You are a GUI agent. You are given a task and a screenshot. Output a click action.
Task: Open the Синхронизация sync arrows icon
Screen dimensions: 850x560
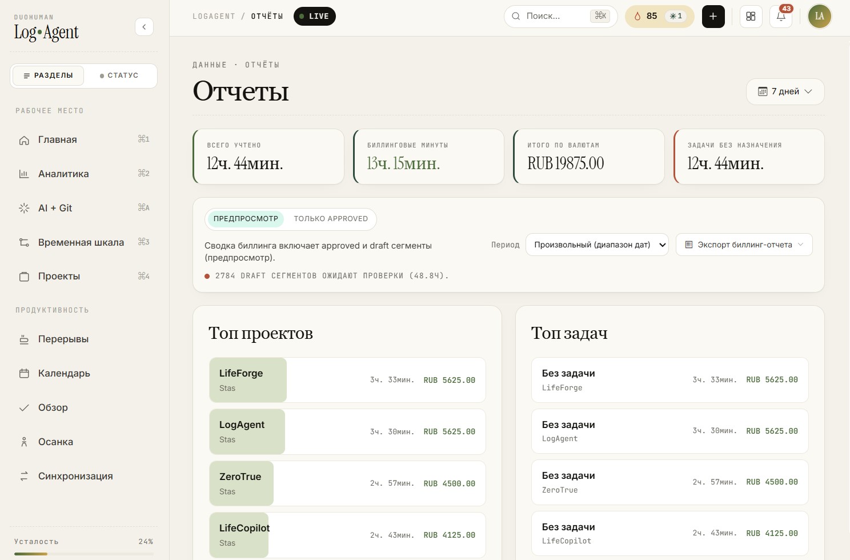click(x=24, y=476)
